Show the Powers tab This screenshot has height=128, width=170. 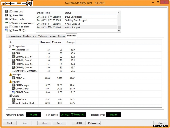[x=52, y=36]
